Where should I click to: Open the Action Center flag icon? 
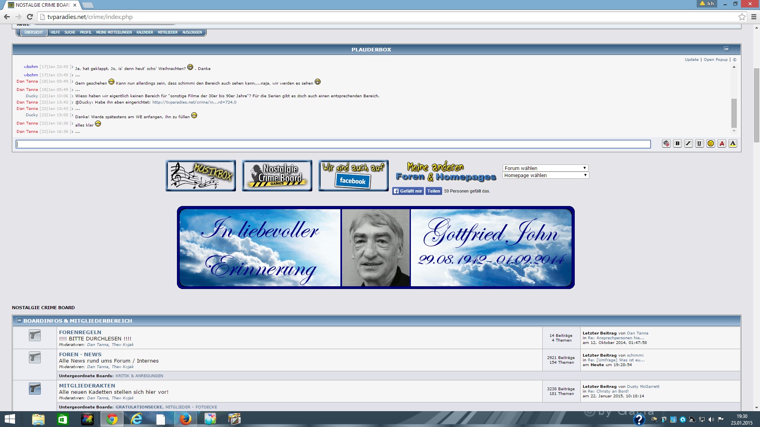(720, 419)
